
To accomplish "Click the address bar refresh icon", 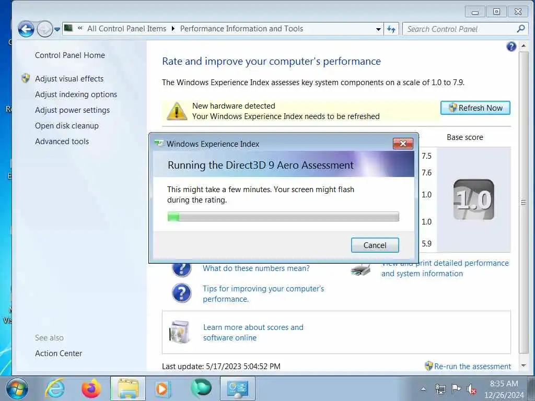I will (391, 29).
